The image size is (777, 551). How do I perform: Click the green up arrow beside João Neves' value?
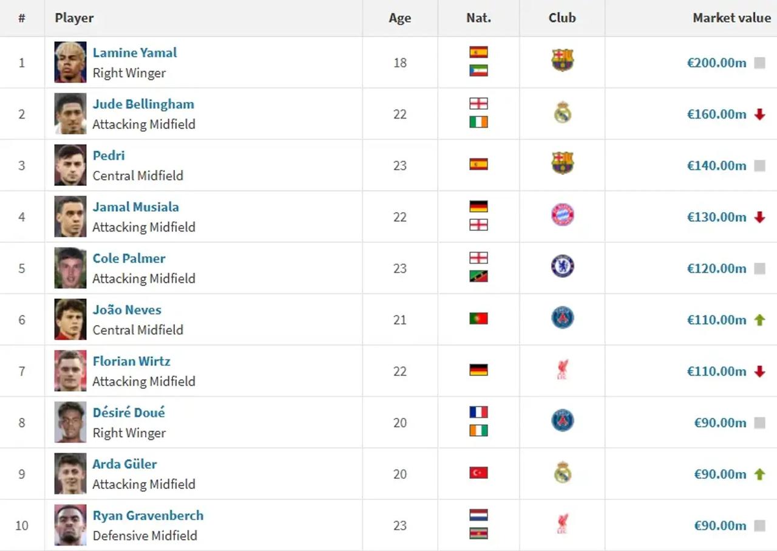pyautogui.click(x=759, y=320)
